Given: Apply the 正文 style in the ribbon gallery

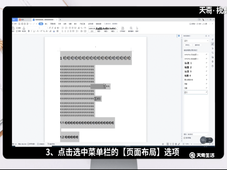Looking at the screenshot, I should tap(92, 29).
